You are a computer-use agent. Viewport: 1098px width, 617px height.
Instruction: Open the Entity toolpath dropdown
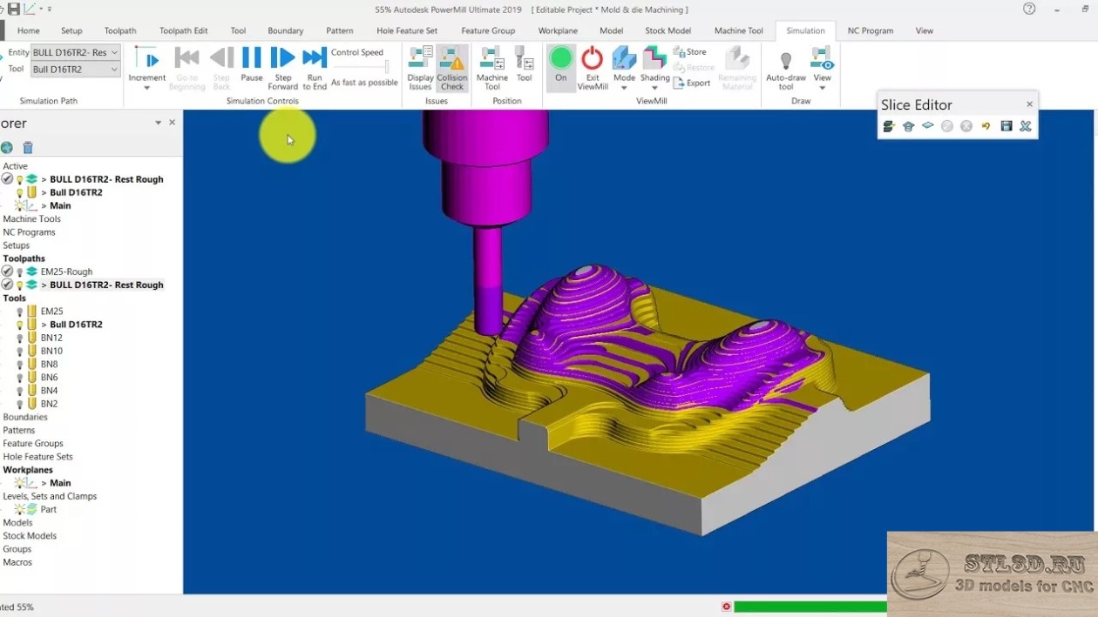pyautogui.click(x=114, y=53)
